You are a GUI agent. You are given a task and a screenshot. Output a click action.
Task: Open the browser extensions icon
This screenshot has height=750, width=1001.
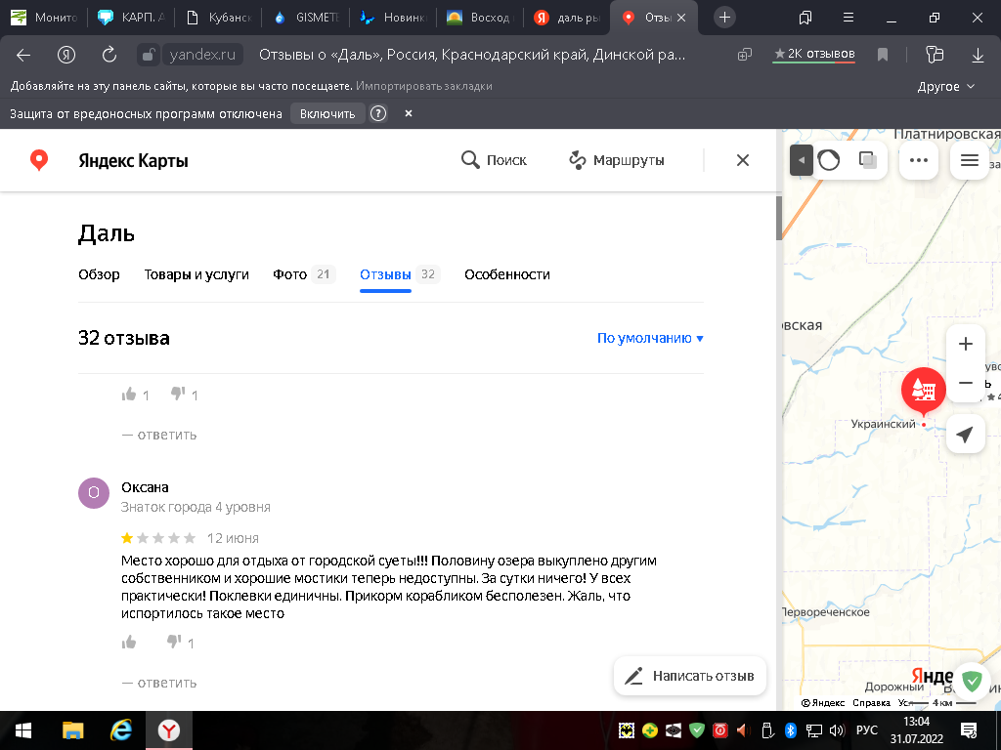tap(935, 56)
